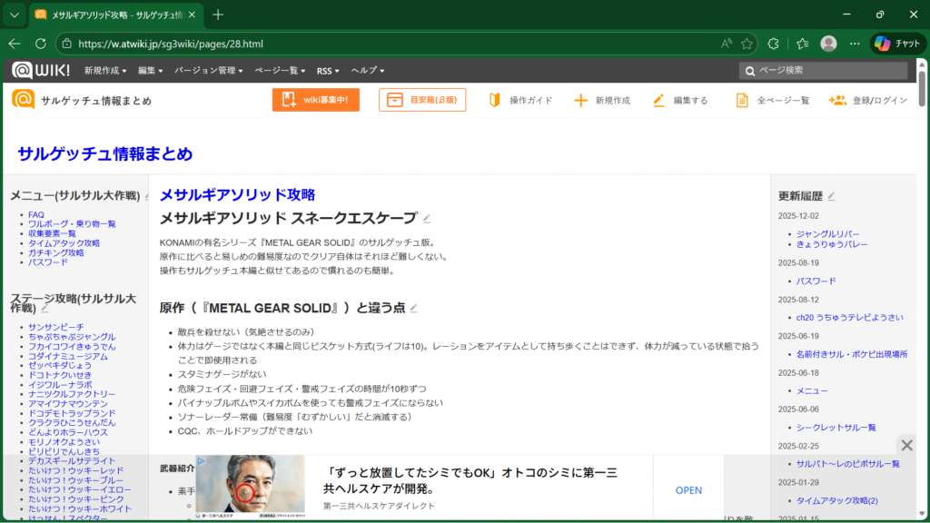
Task: Expand the バージョン管理 dropdown menu
Action: (209, 71)
